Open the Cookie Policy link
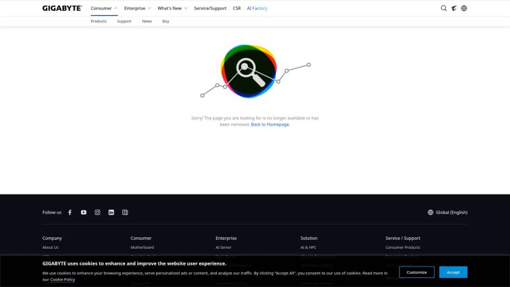This screenshot has height=287, width=510. coord(62,279)
